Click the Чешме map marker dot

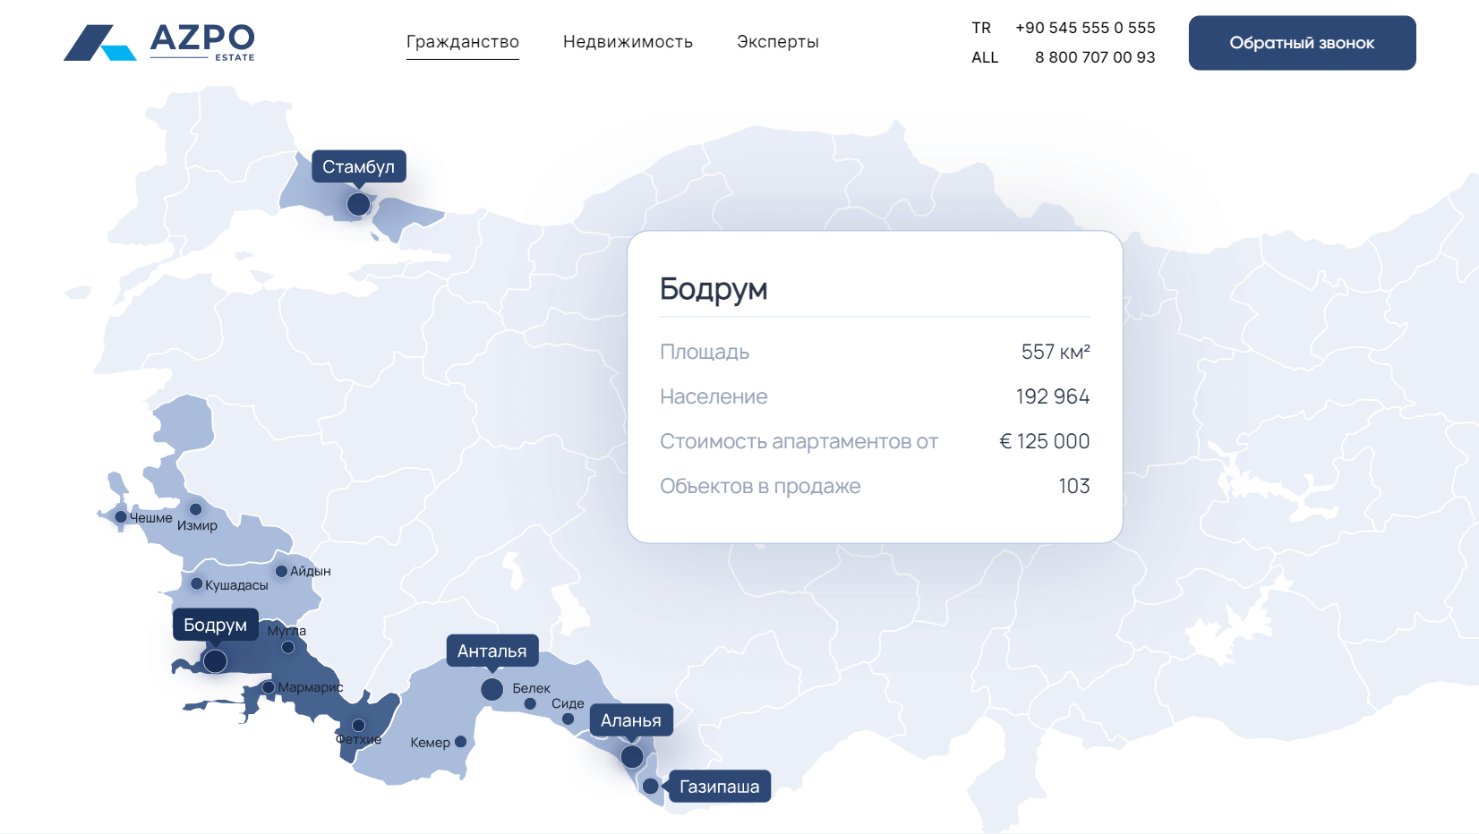(x=121, y=516)
